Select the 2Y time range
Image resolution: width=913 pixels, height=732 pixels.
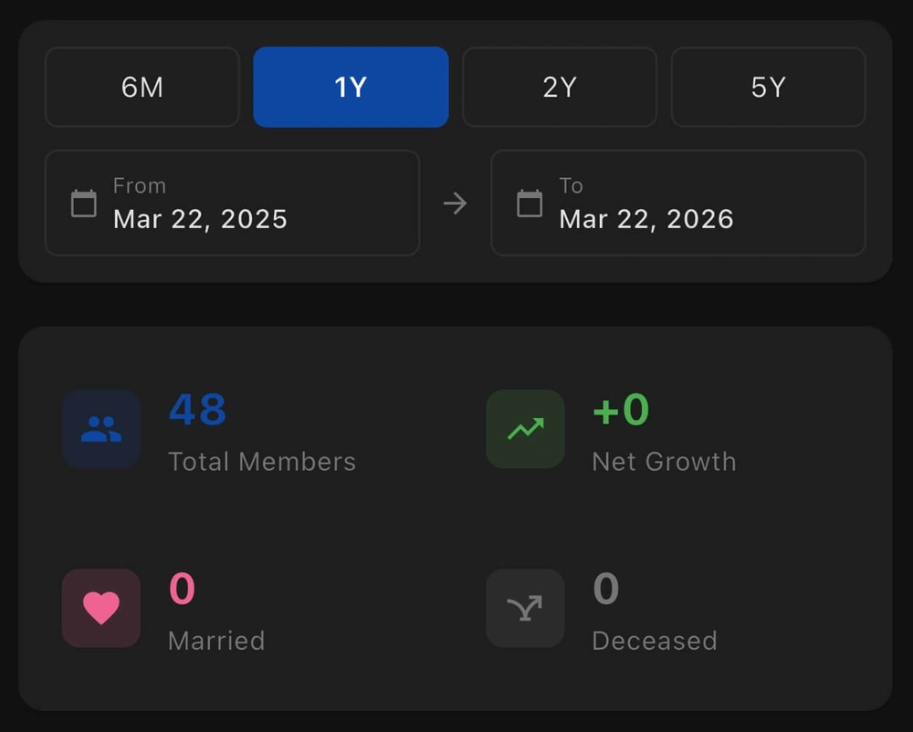tap(560, 87)
